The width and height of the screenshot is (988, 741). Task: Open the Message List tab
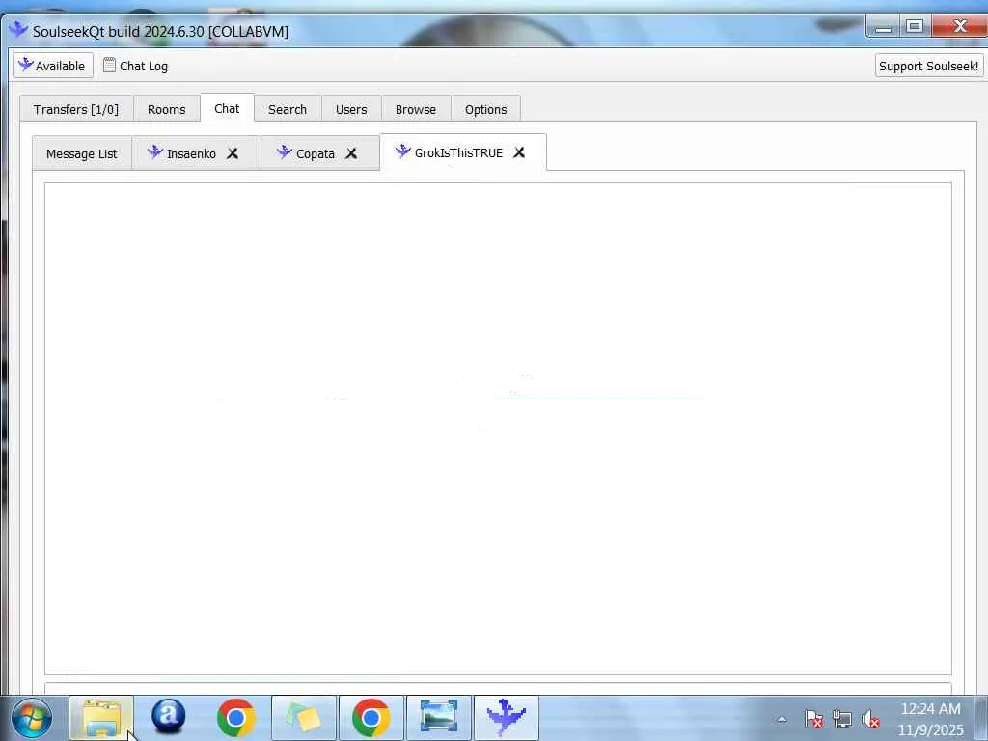82,153
